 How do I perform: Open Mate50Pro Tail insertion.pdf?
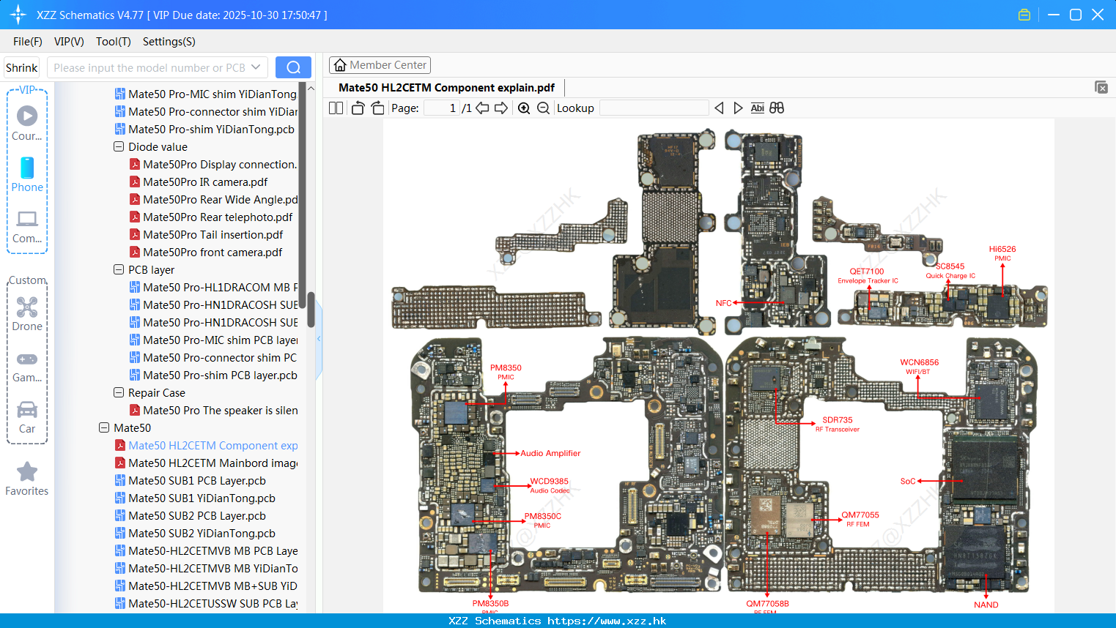206,234
